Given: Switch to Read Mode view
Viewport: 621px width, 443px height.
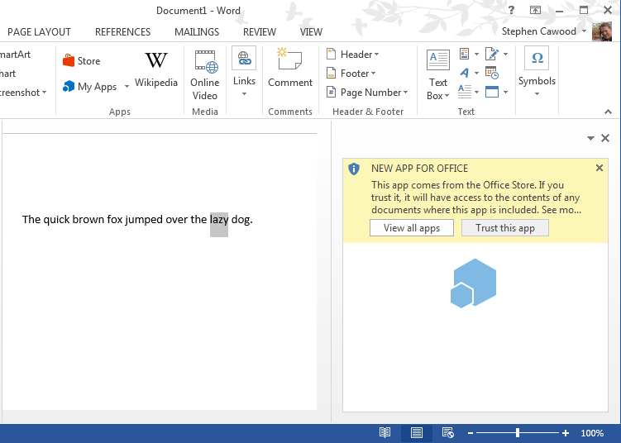Looking at the screenshot, I should pos(385,433).
